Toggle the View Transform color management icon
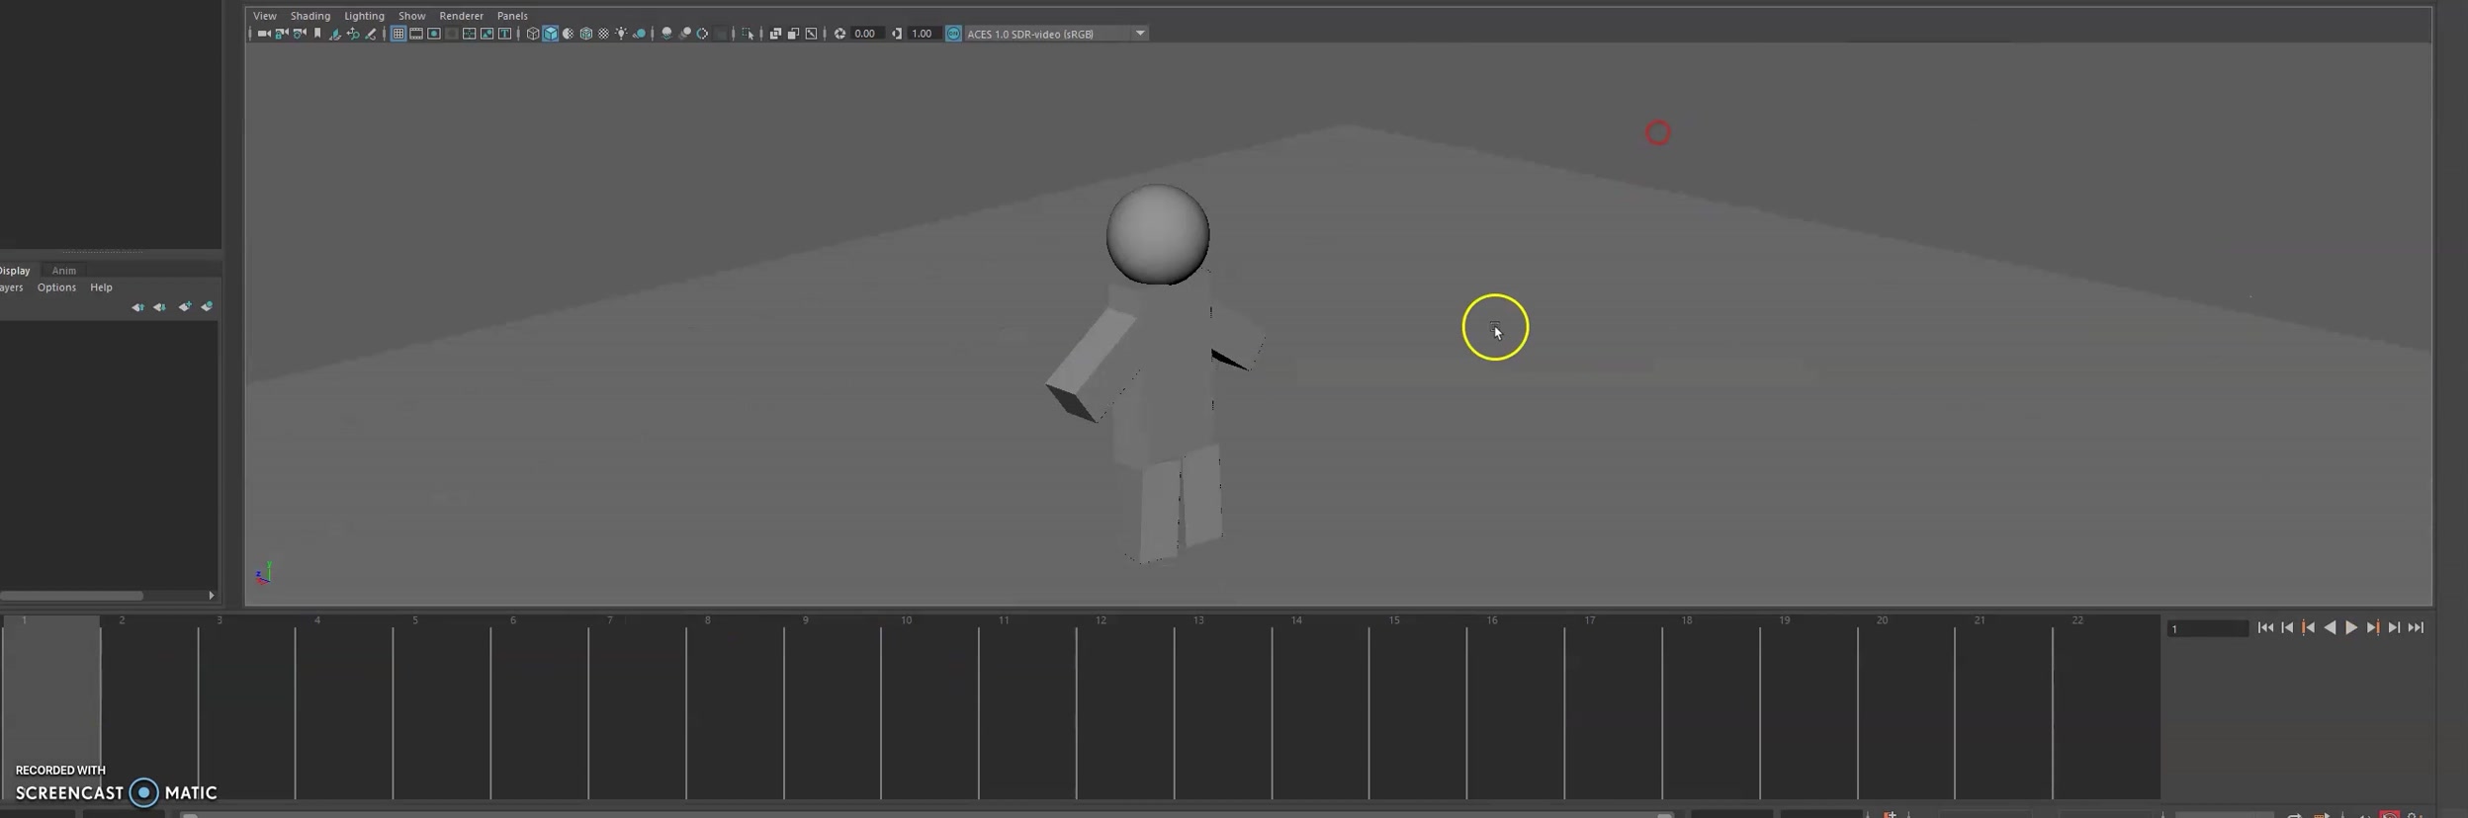The height and width of the screenshot is (818, 2468). [954, 34]
